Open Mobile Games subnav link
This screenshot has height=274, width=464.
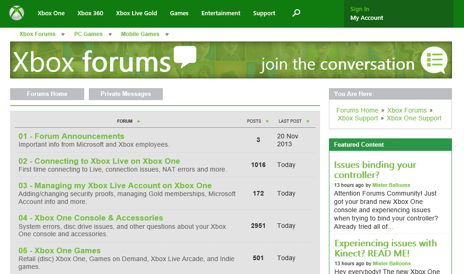140,34
